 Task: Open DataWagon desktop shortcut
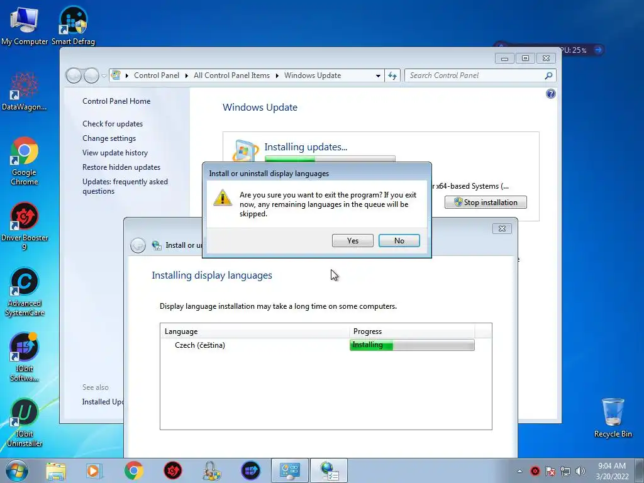(25, 91)
